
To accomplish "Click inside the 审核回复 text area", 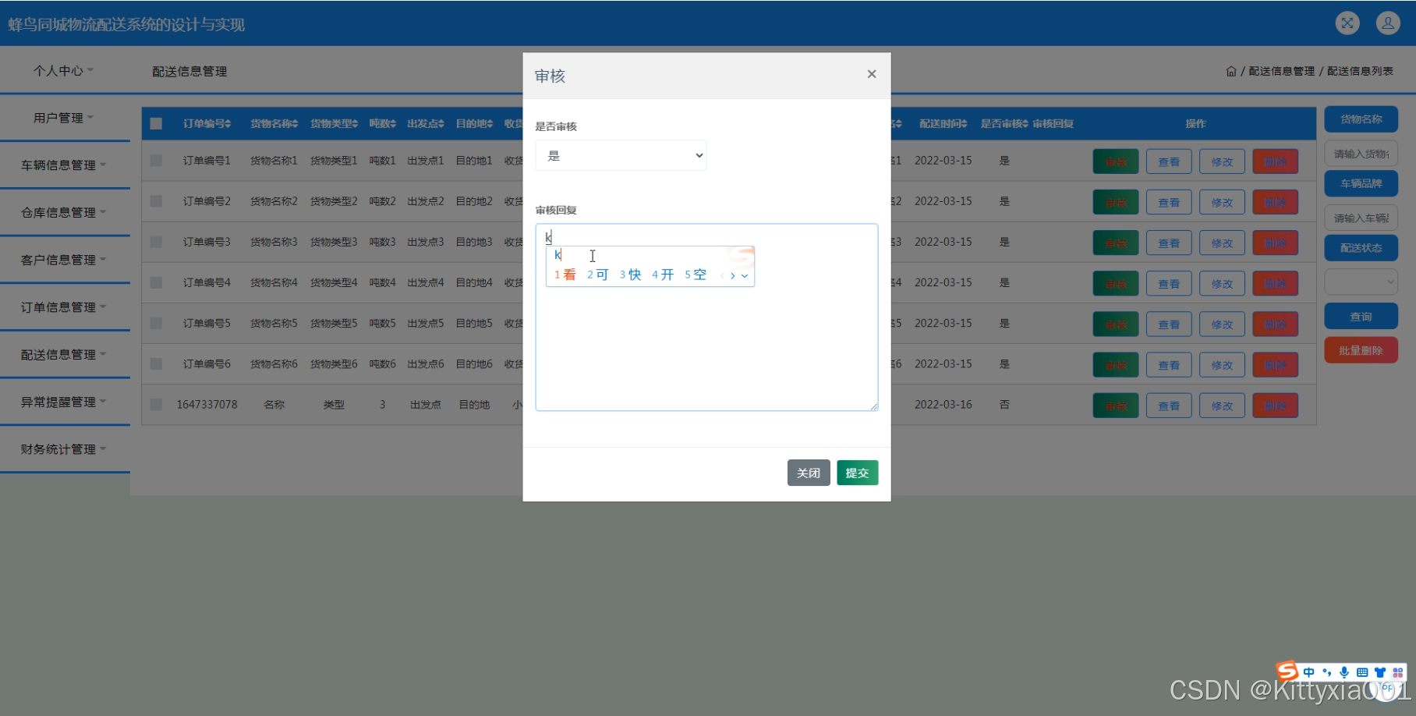I will [706, 351].
